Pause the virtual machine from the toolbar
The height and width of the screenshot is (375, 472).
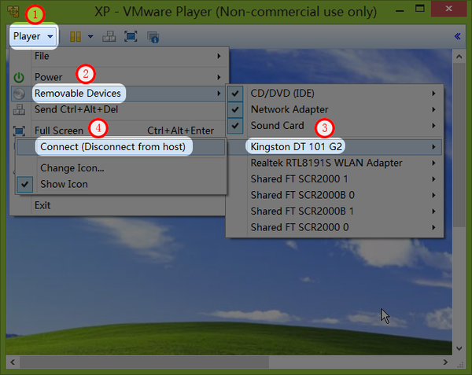tap(76, 36)
